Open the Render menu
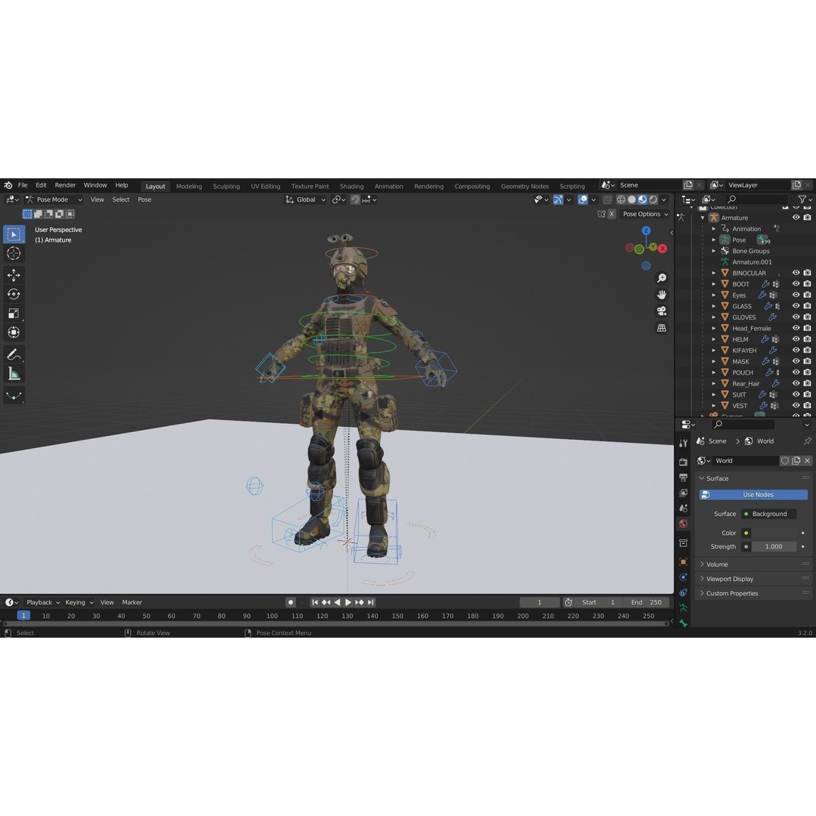The image size is (816, 816). 65,185
